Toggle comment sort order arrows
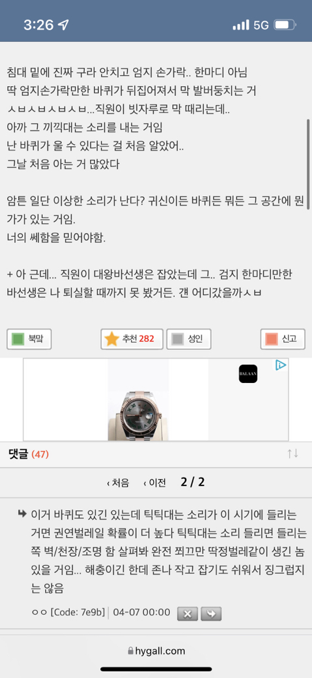The width and height of the screenshot is (312, 678). [x=293, y=454]
